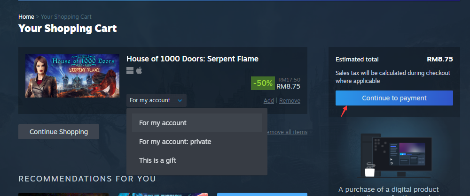Click the -50% discount badge
The height and width of the screenshot is (196, 470).
pos(263,83)
